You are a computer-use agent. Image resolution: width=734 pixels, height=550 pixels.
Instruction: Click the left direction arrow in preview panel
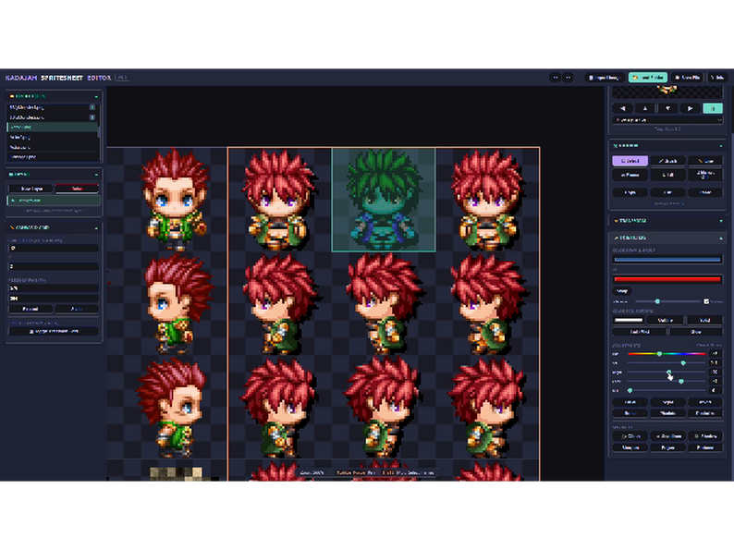click(x=622, y=108)
